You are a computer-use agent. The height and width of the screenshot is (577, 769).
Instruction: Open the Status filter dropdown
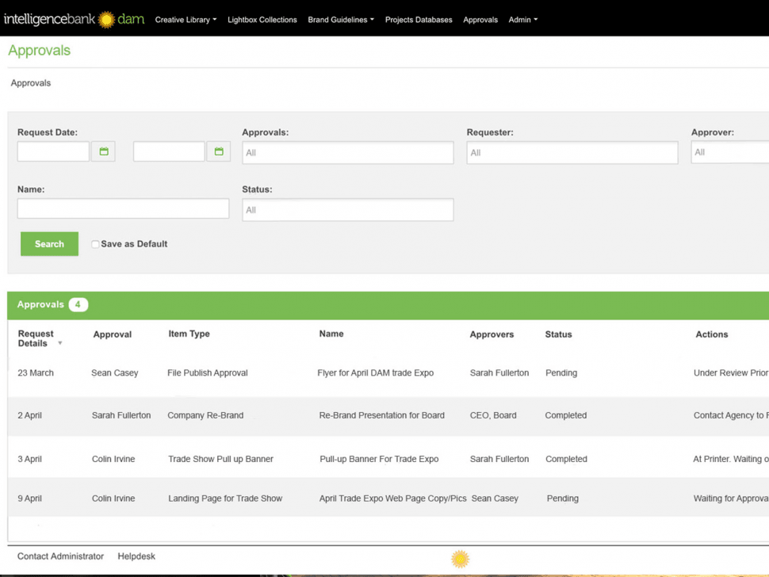(347, 209)
